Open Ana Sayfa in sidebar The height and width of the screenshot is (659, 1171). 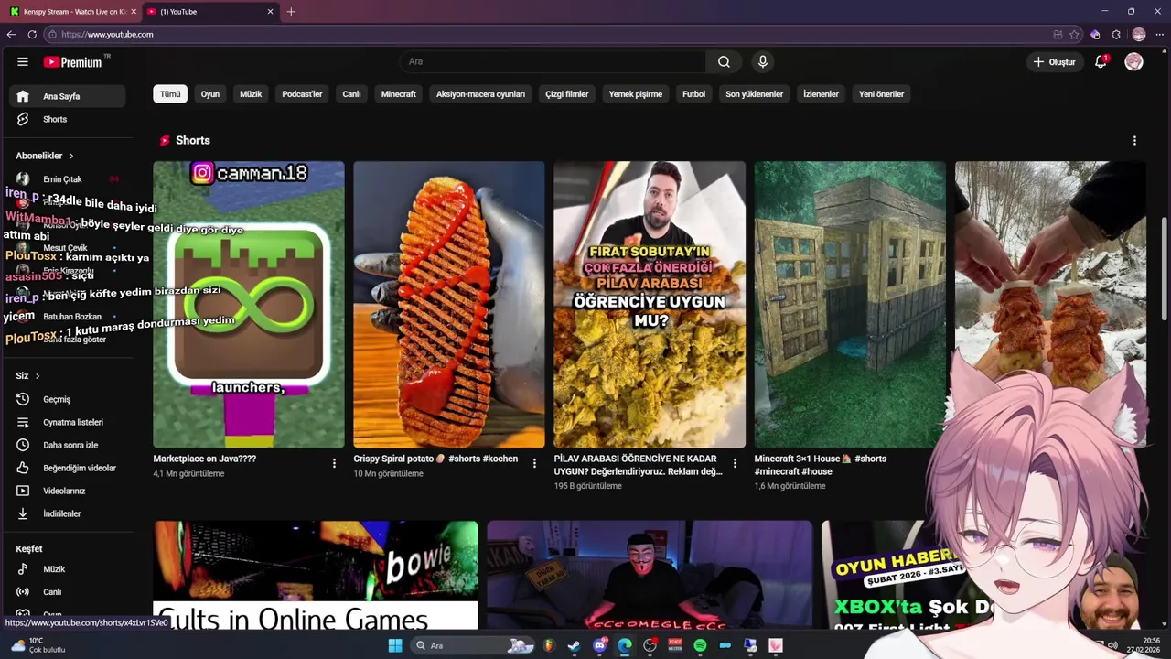[68, 96]
